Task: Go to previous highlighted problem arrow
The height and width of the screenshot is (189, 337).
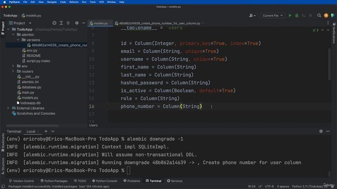Action: tap(322, 30)
